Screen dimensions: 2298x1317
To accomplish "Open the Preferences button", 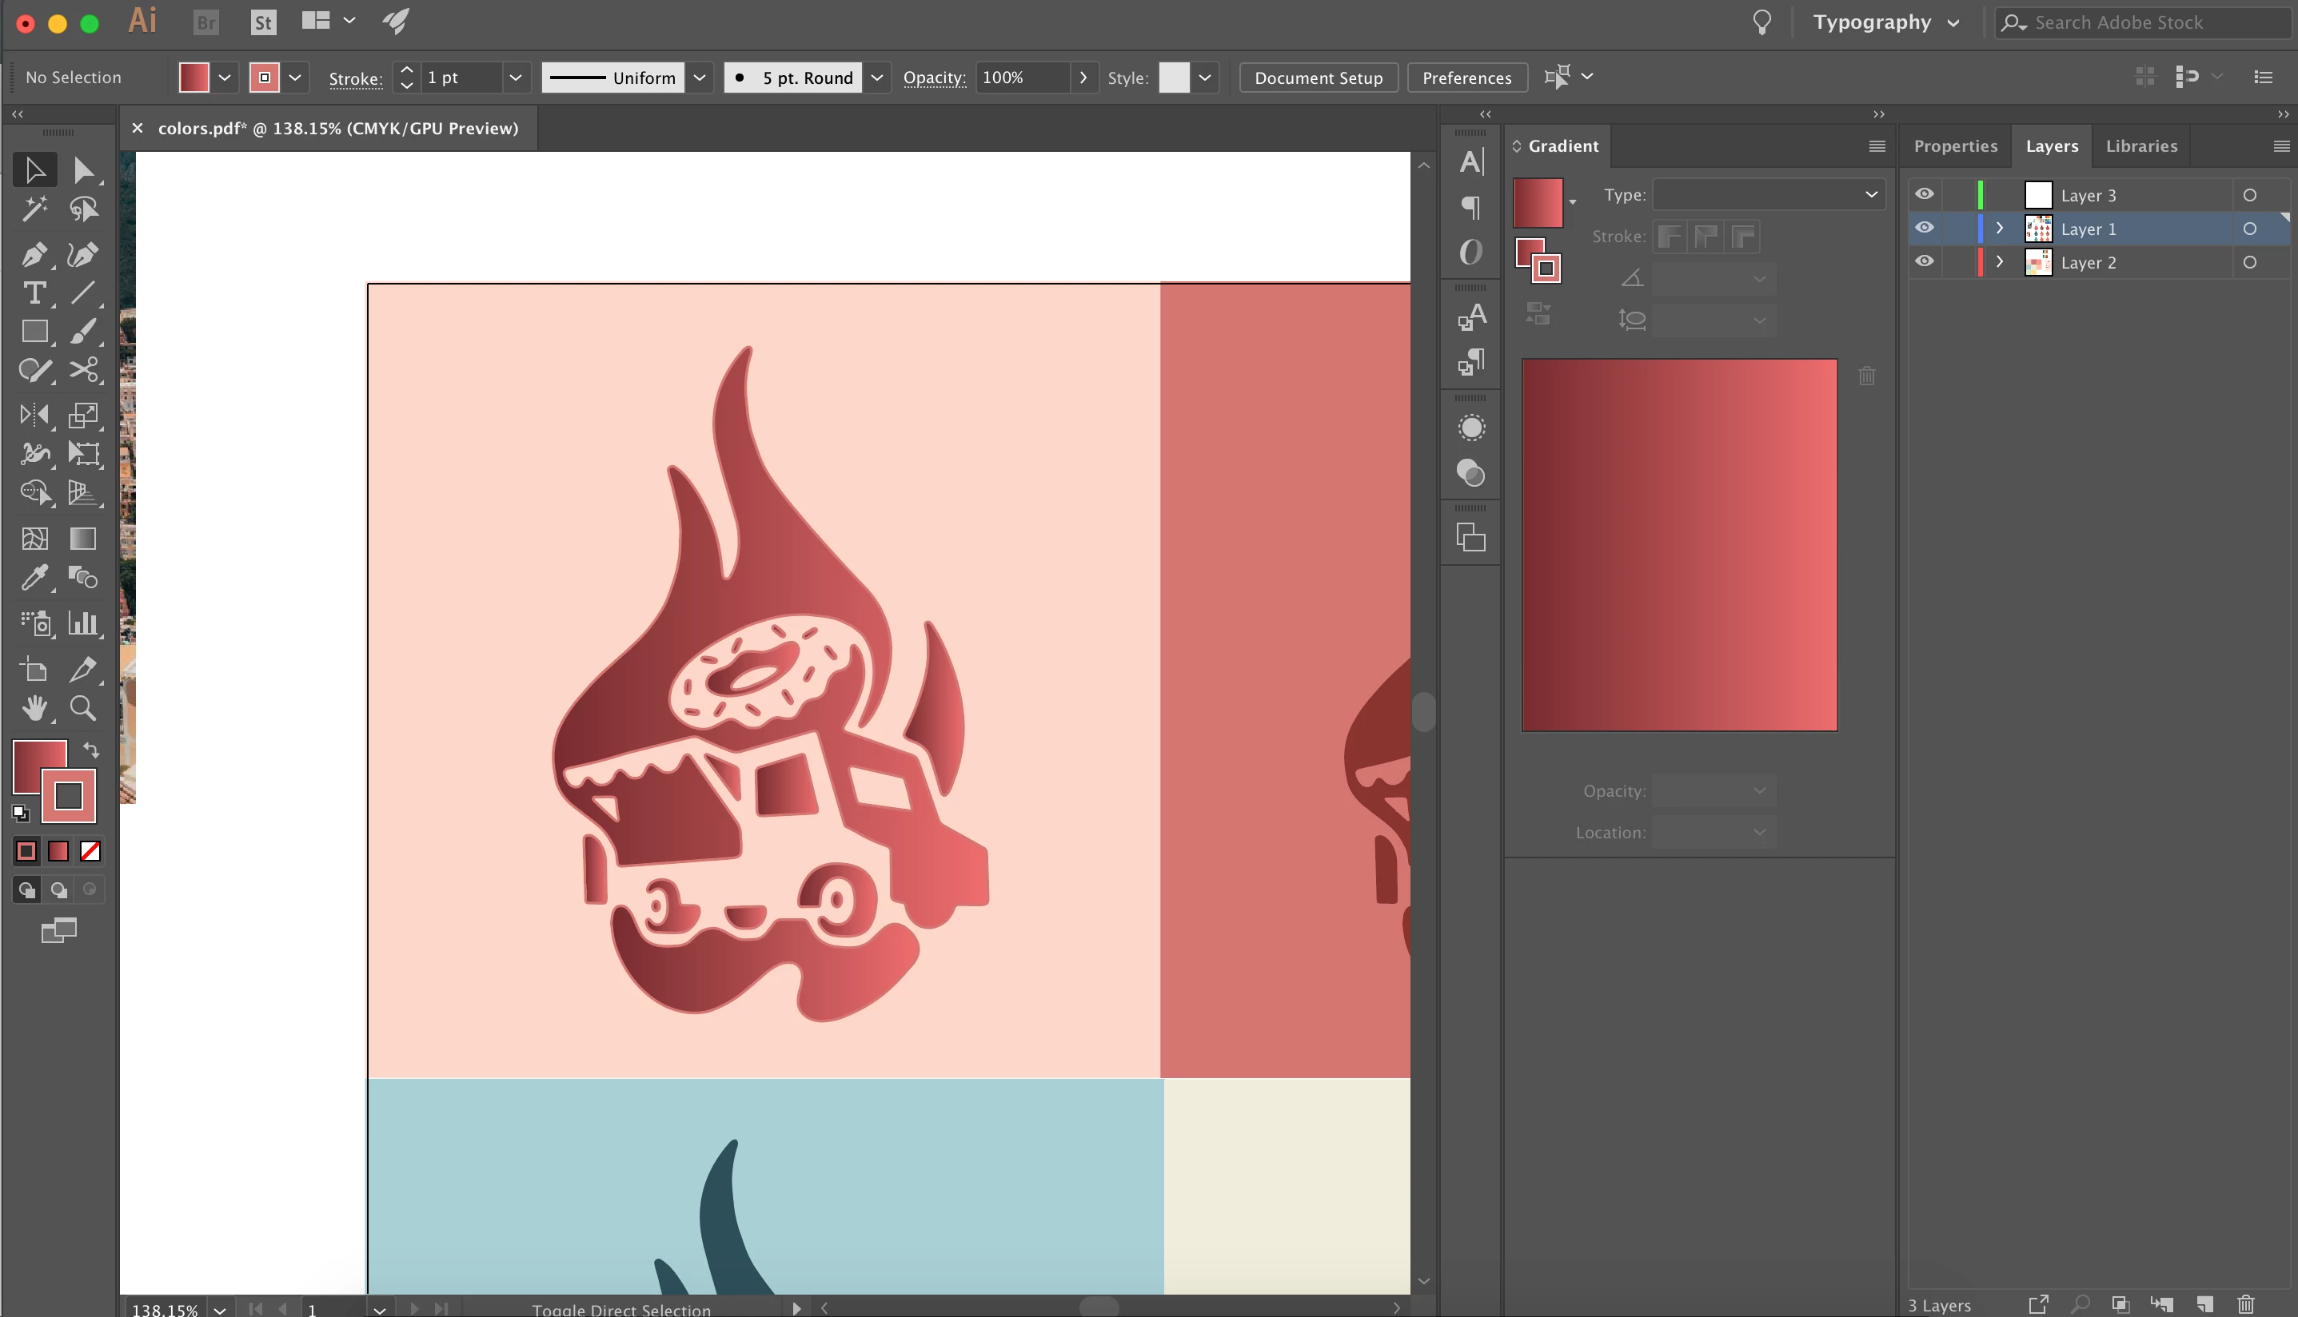I will [1466, 78].
